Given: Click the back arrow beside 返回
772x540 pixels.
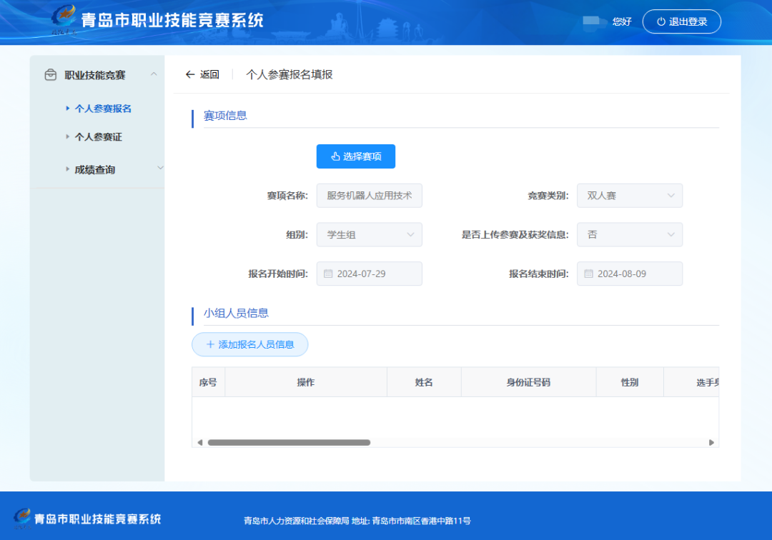Looking at the screenshot, I should [189, 74].
